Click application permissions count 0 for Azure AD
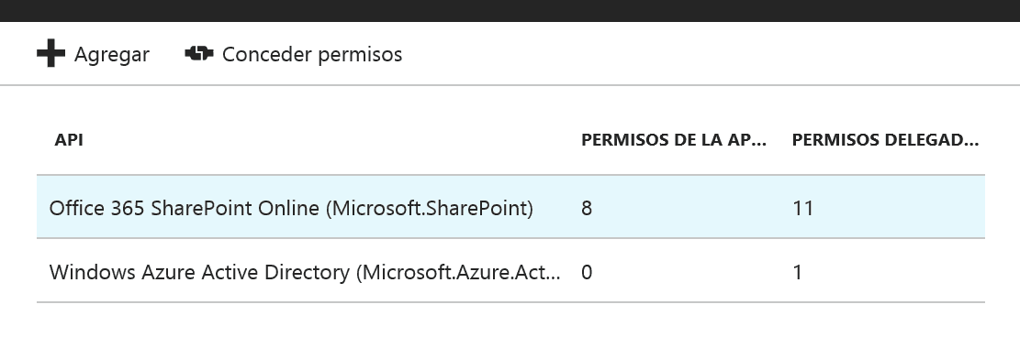 pos(587,272)
